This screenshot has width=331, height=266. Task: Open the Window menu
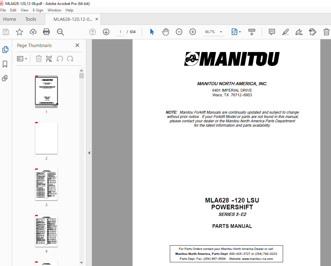(x=54, y=10)
